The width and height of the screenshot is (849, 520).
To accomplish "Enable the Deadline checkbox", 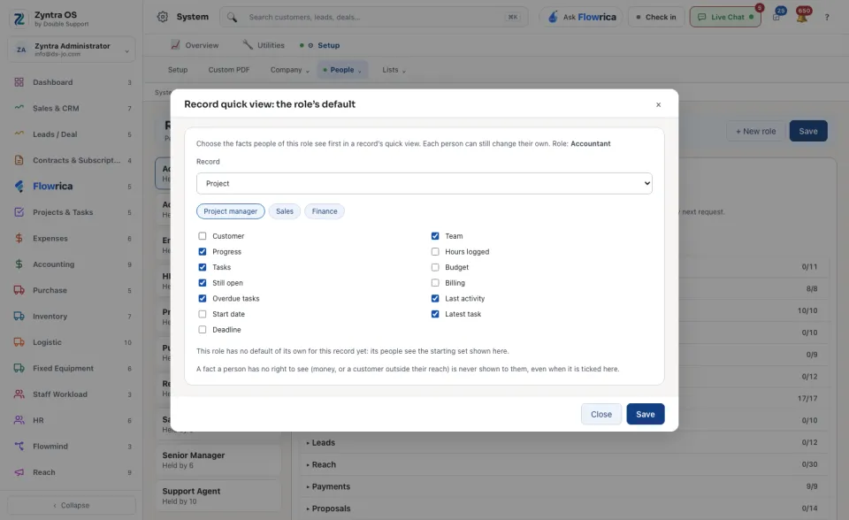I will pos(203,330).
